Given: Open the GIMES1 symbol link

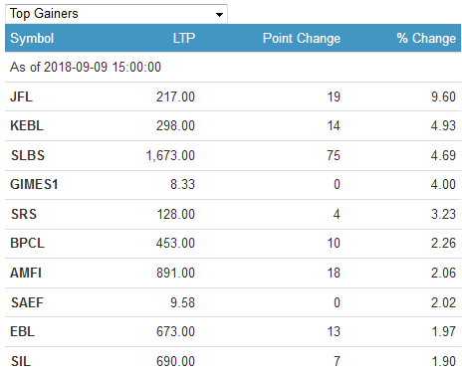Looking at the screenshot, I should (34, 184).
